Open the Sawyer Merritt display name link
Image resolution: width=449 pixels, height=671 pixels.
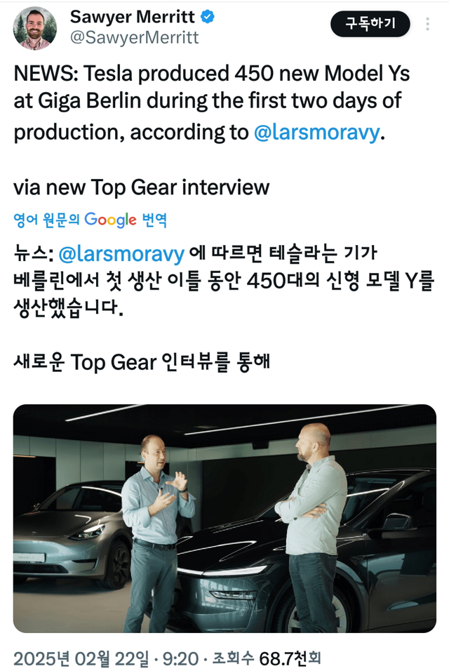click(132, 17)
